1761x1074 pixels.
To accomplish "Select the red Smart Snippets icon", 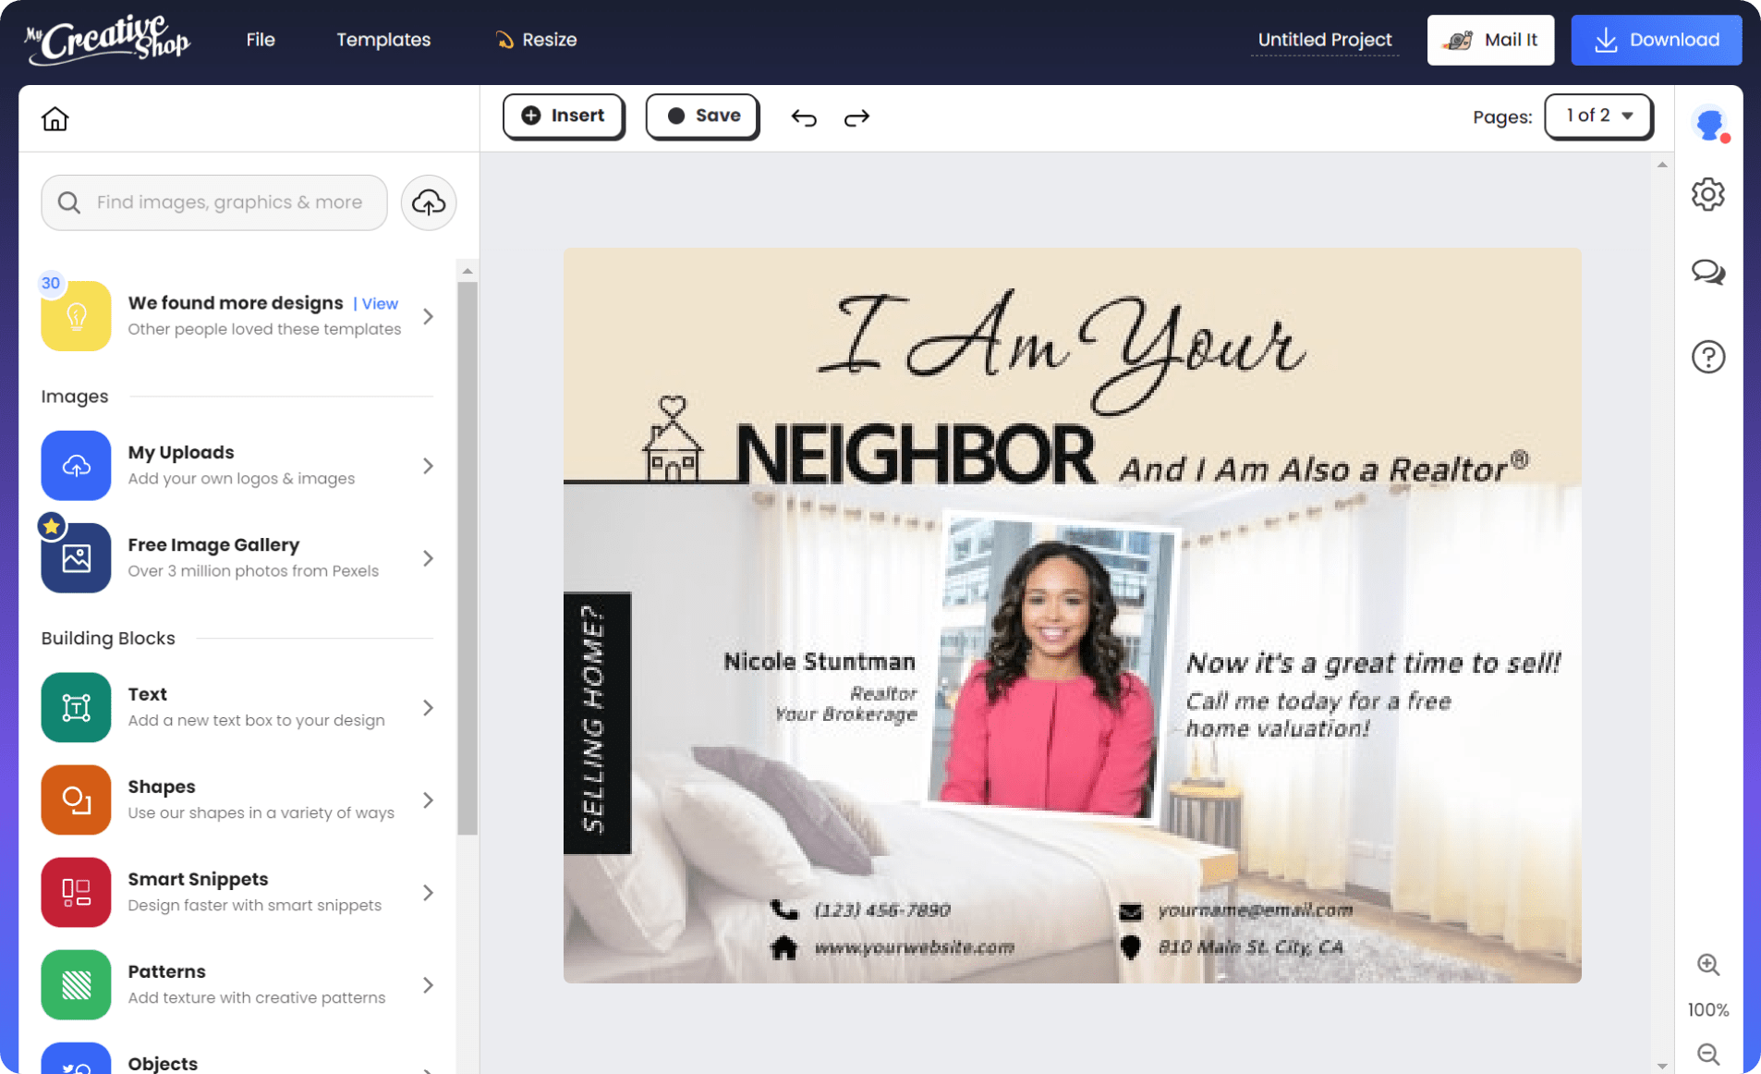I will (76, 893).
